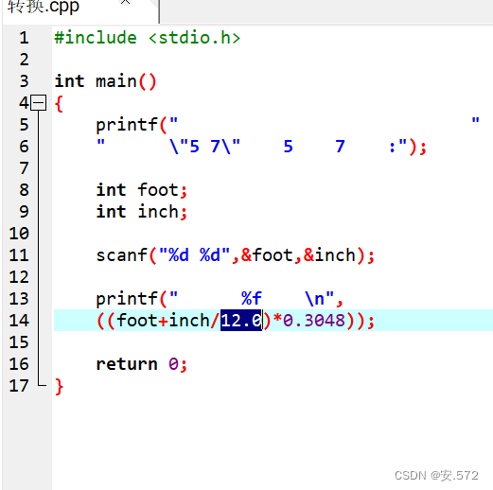
Task: Click the 'int foot;' declaration line
Action: 142,190
